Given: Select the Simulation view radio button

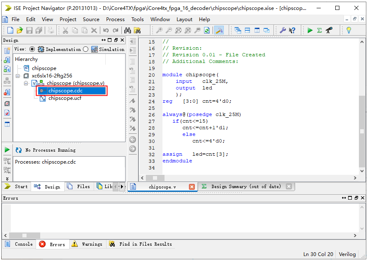Looking at the screenshot, I should pyautogui.click(x=85, y=49).
